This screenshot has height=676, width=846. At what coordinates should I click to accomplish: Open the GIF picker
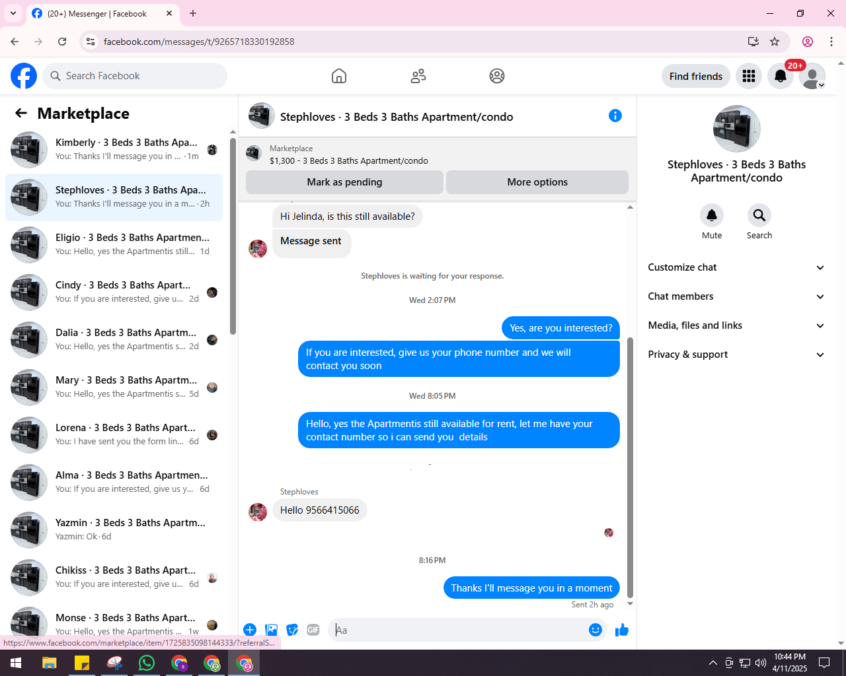pos(313,630)
